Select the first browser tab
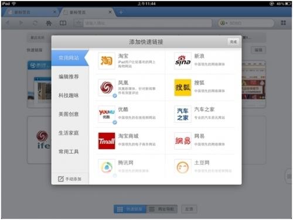 tap(31, 12)
